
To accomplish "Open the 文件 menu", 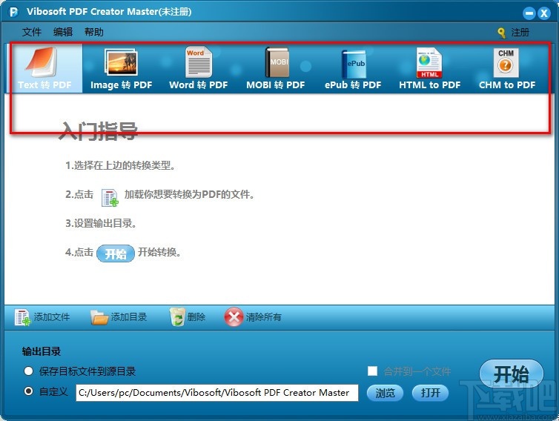I will (32, 32).
